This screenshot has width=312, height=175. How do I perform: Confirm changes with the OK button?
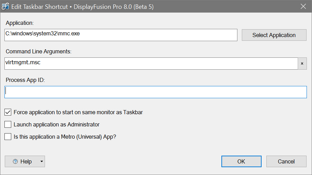241,161
